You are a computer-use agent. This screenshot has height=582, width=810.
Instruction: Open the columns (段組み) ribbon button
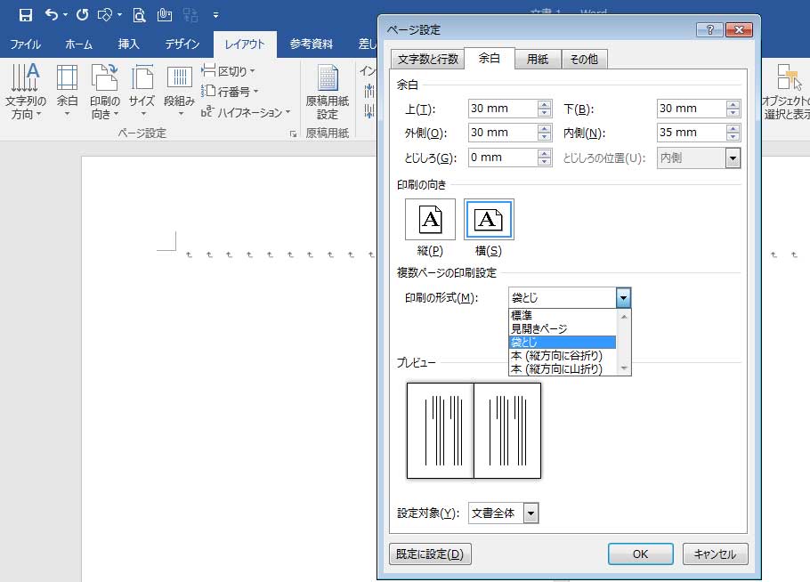180,92
